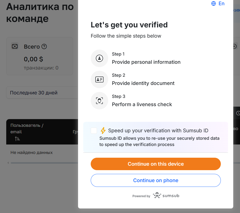Click the circled X icon at right edge
Image resolution: width=240 pixels, height=213 pixels.
(235, 46)
